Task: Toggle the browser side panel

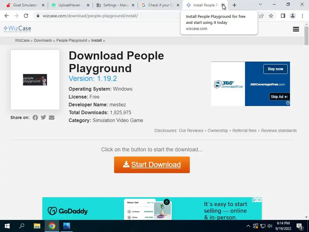Action: click(x=283, y=16)
